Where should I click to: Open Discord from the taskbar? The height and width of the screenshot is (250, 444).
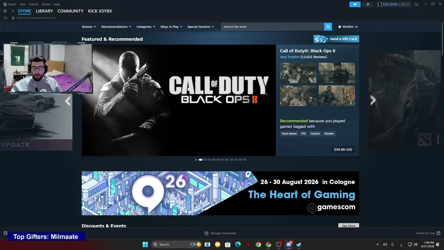point(289,244)
